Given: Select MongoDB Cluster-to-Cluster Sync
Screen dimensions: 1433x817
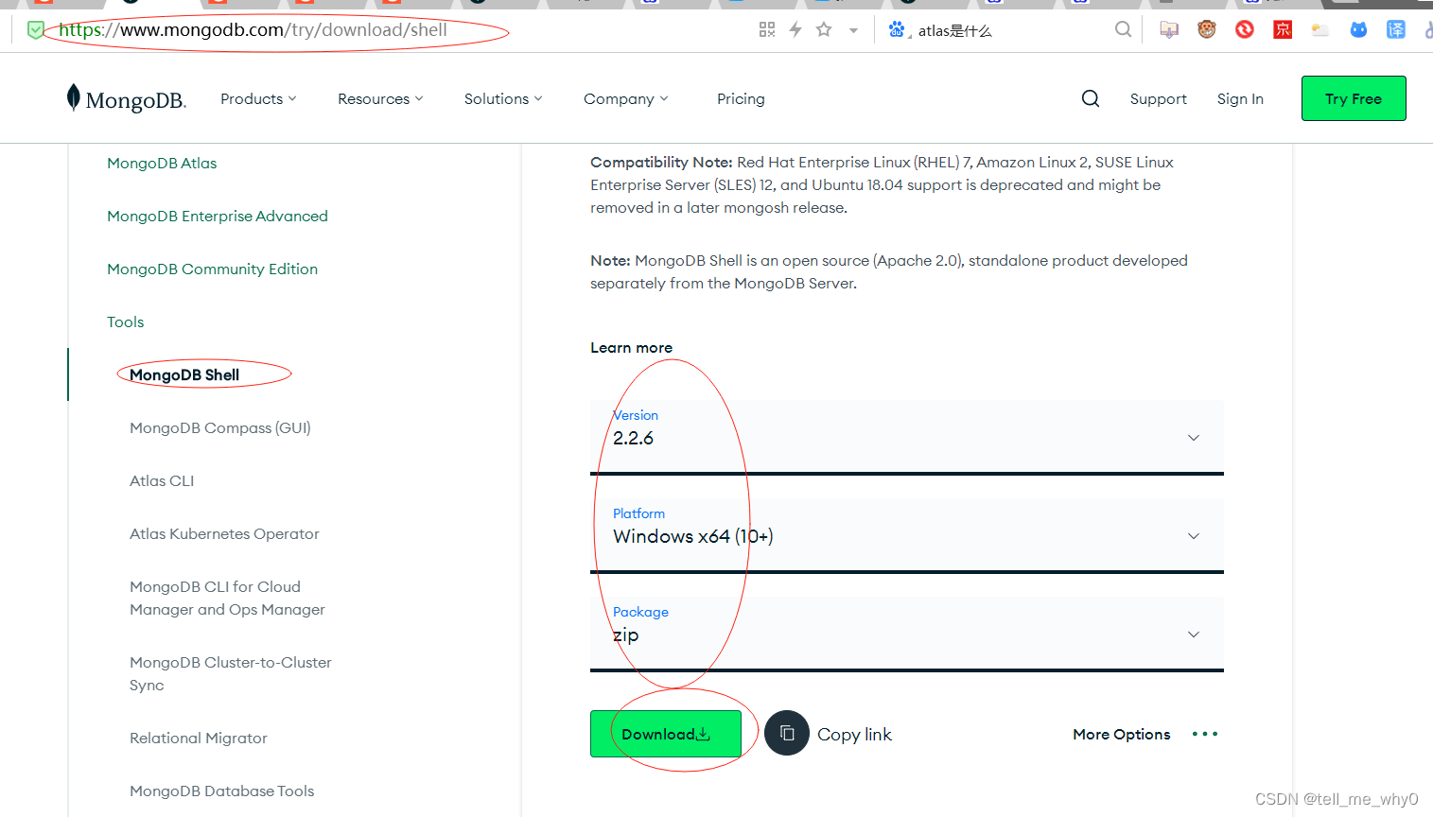Looking at the screenshot, I should point(231,673).
